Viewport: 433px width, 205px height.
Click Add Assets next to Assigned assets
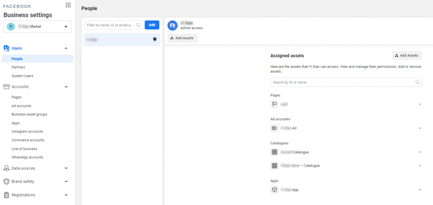pos(406,55)
